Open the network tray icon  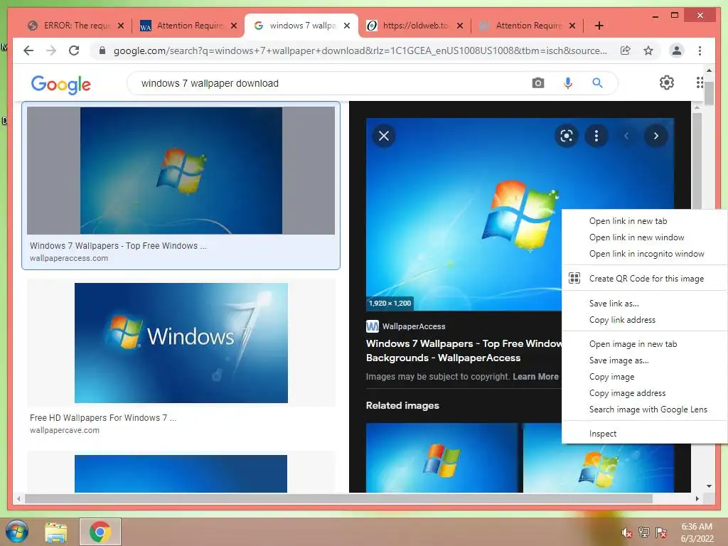tap(643, 532)
